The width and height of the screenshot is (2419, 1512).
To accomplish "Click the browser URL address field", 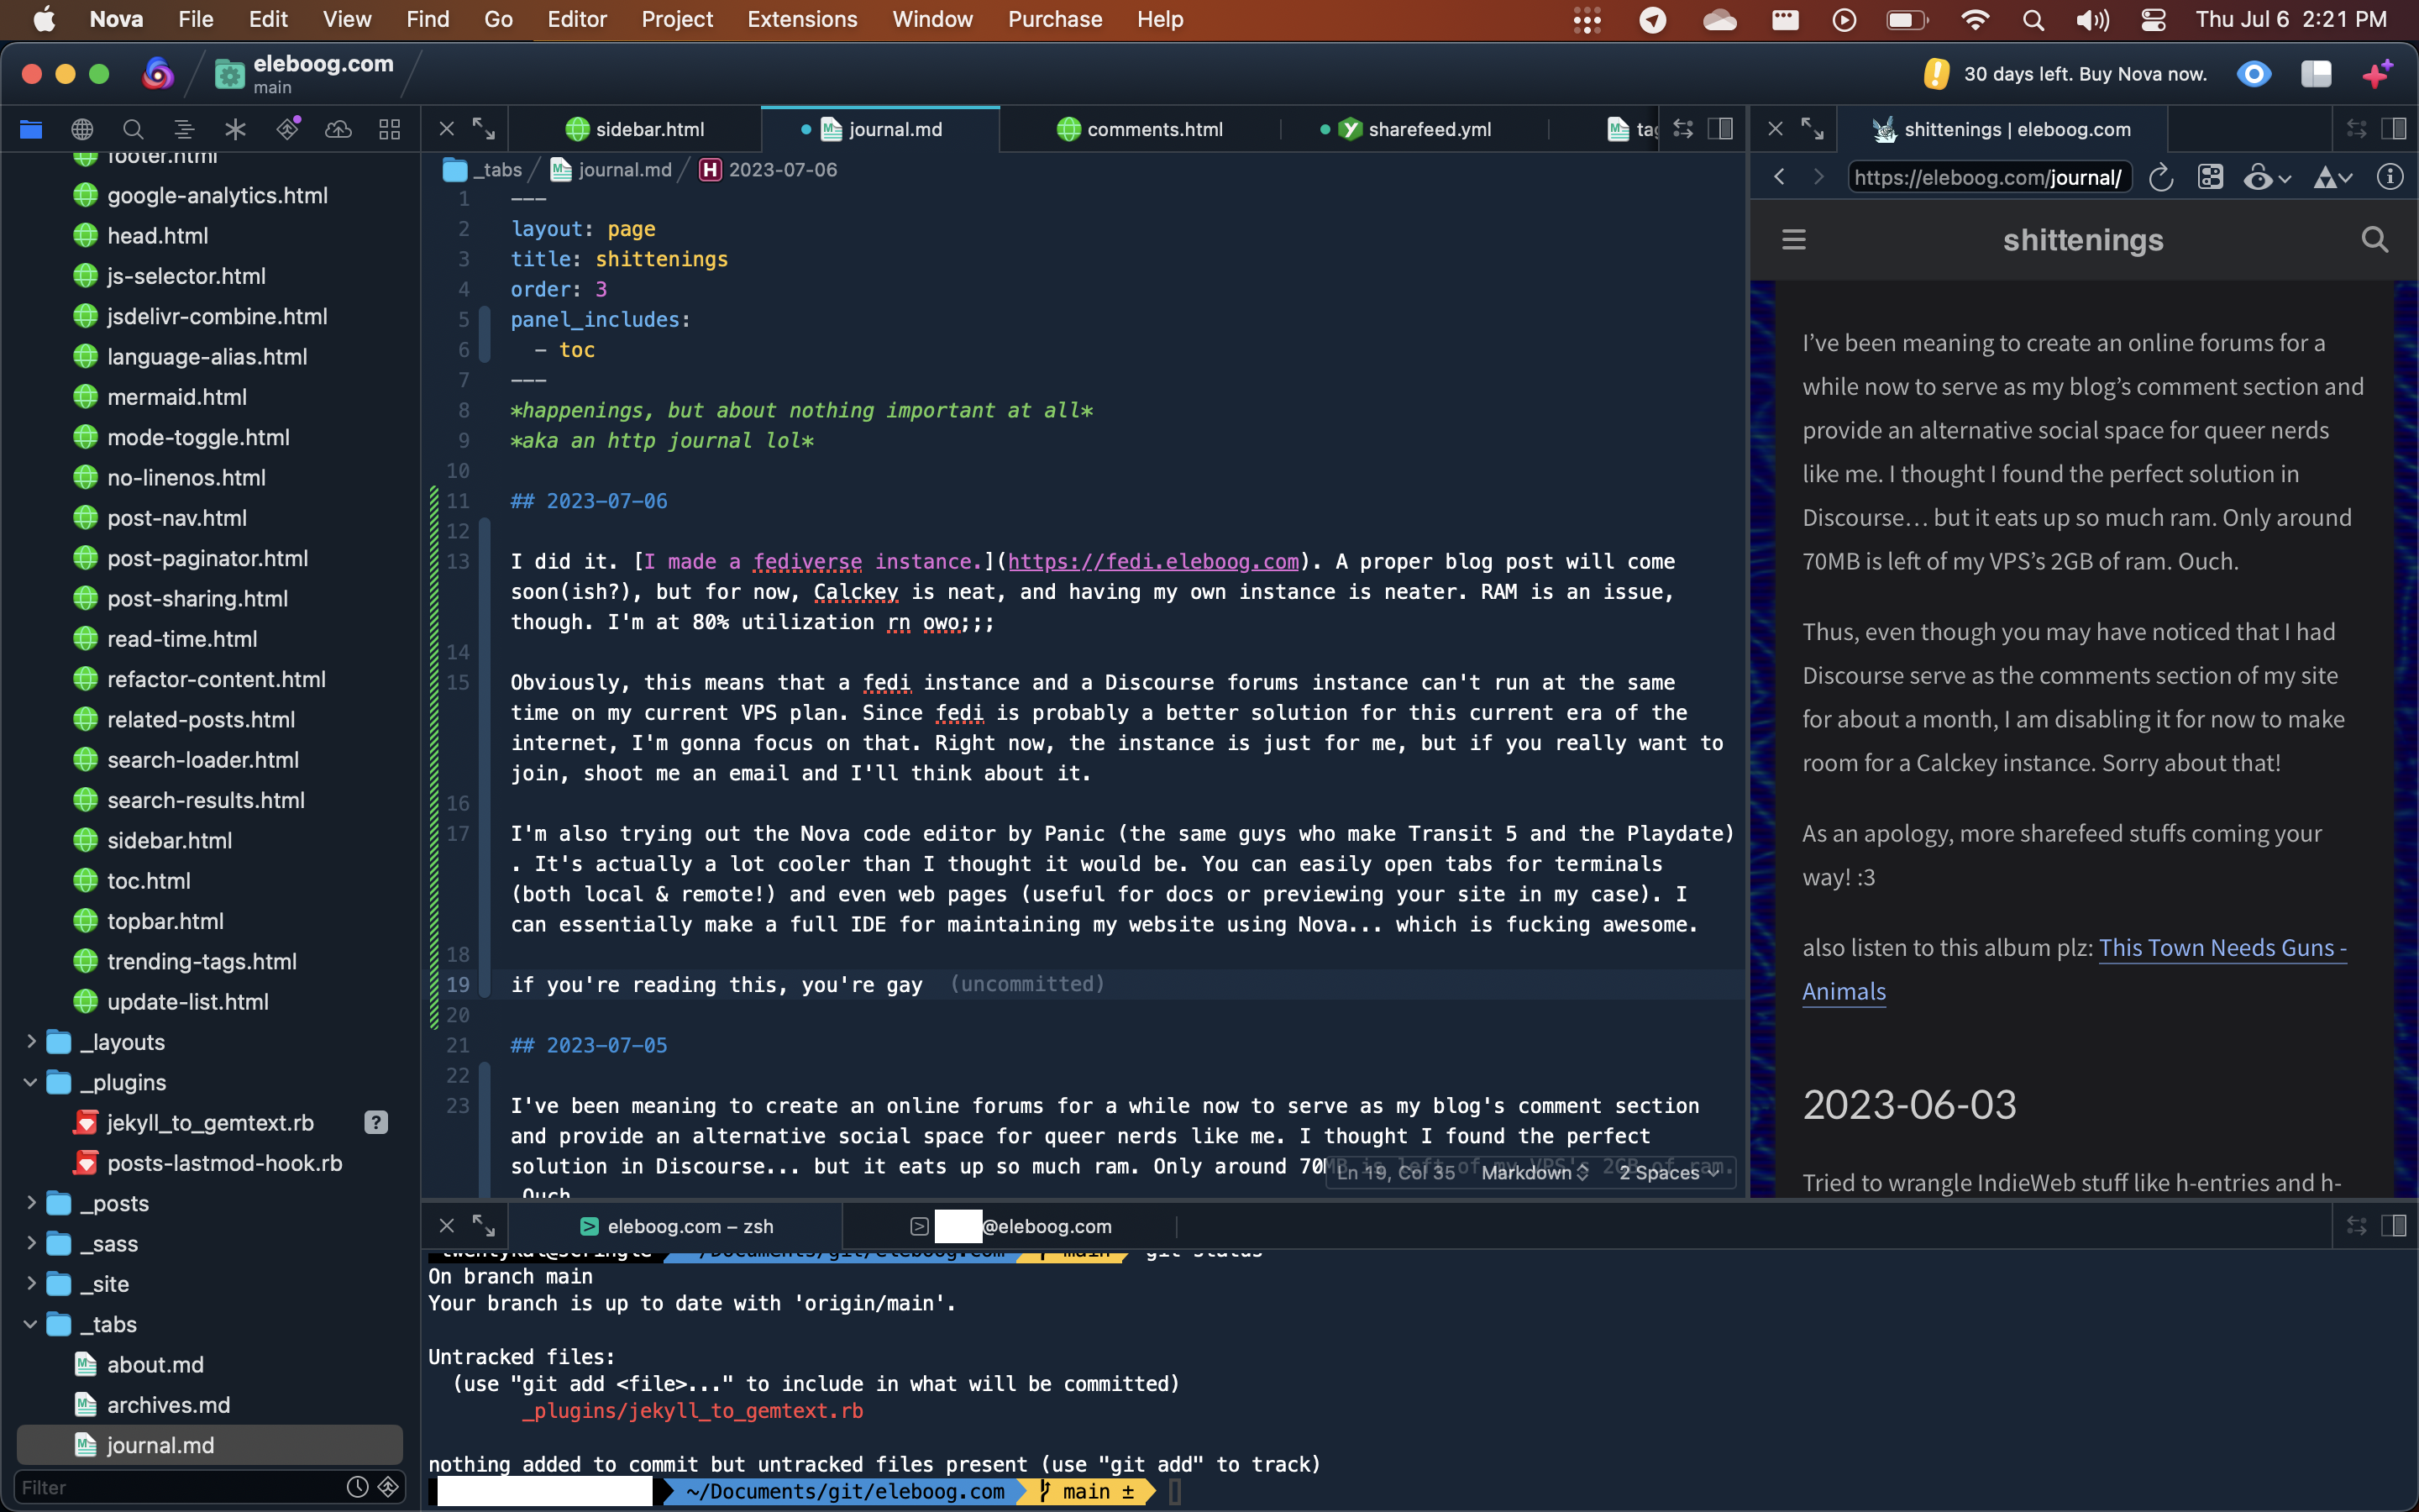I will click(x=1987, y=177).
